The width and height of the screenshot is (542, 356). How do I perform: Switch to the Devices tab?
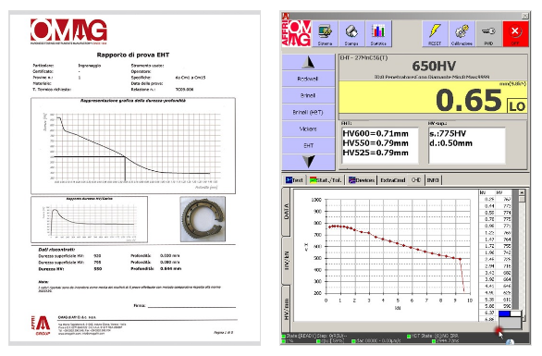pyautogui.click(x=362, y=180)
